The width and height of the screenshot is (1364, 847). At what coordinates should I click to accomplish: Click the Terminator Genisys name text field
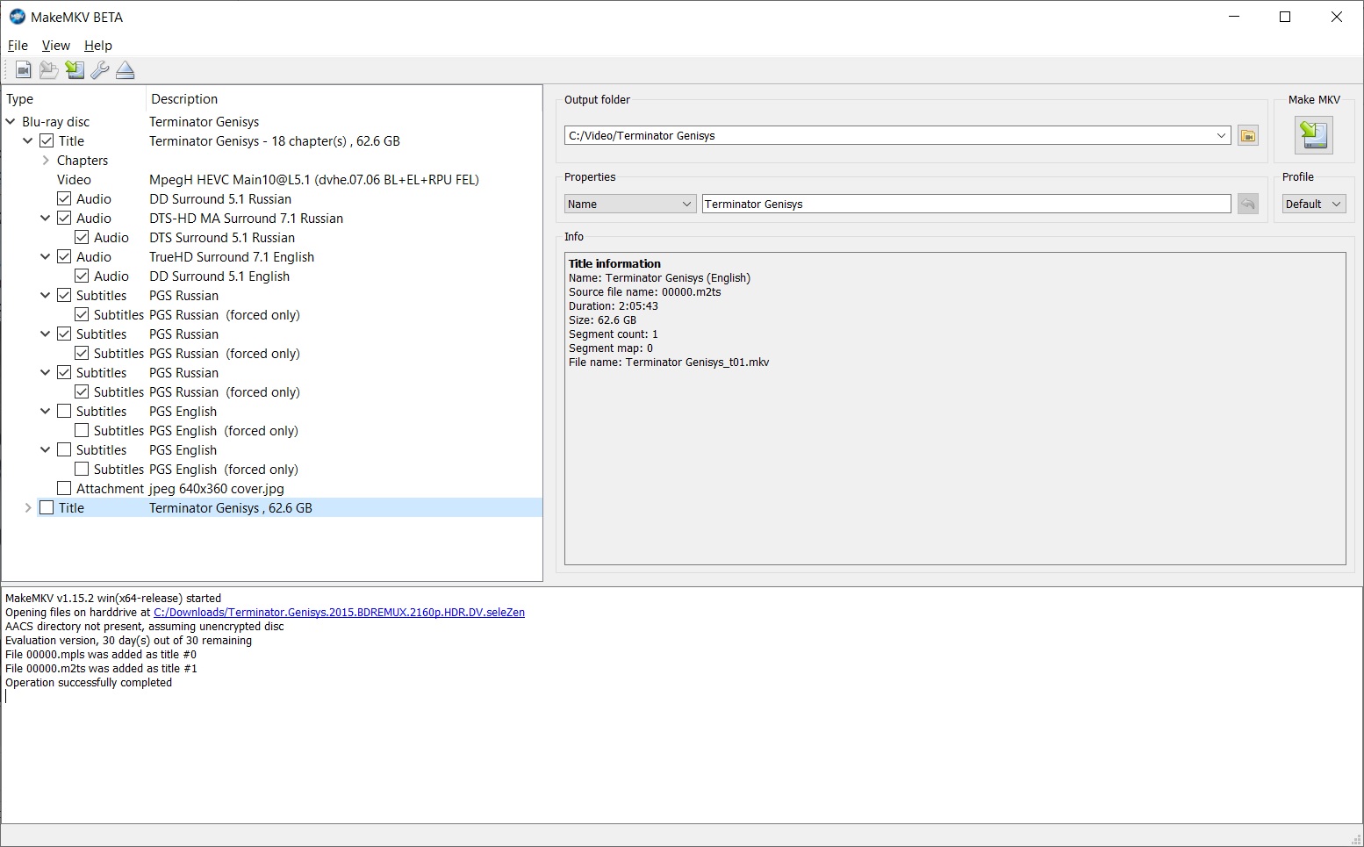966,205
